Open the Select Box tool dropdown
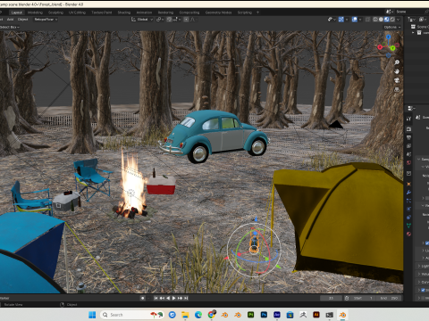 click(x=10, y=27)
